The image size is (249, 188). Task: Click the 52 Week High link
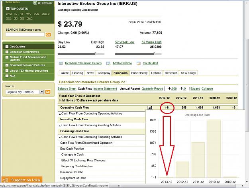(151, 42)
